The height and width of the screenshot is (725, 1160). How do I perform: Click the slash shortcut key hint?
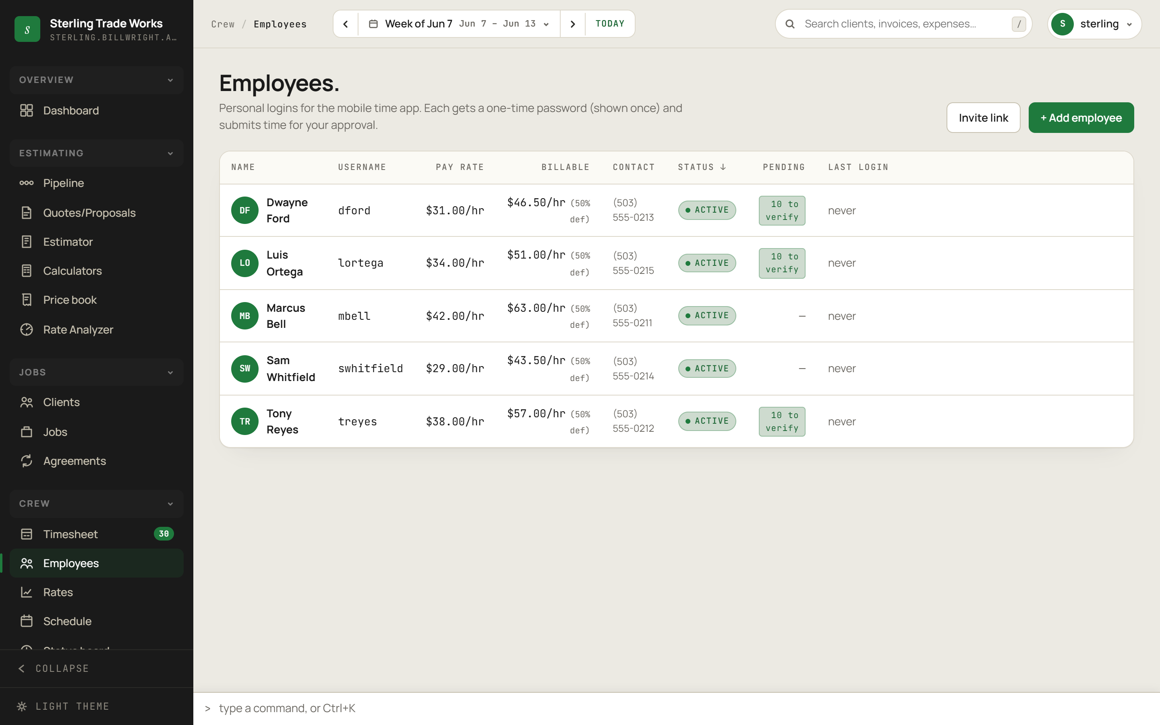tap(1019, 24)
